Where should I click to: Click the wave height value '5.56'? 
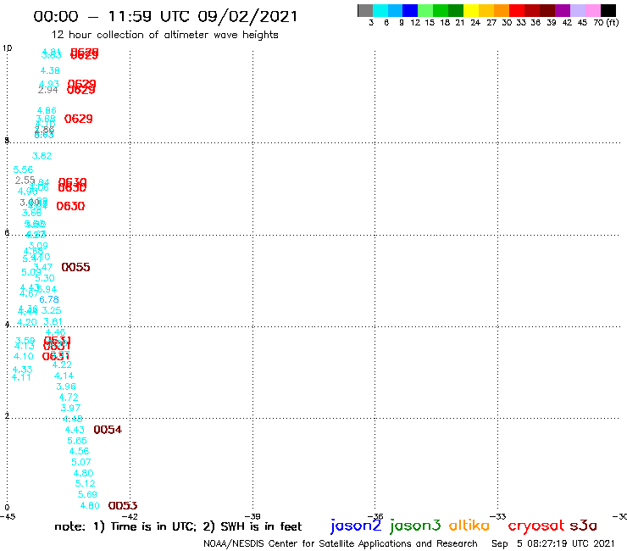23,170
